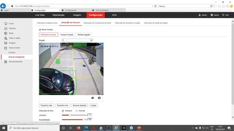Click the page vertical scrollbar down arrow
This screenshot has width=234, height=131.
[233, 117]
